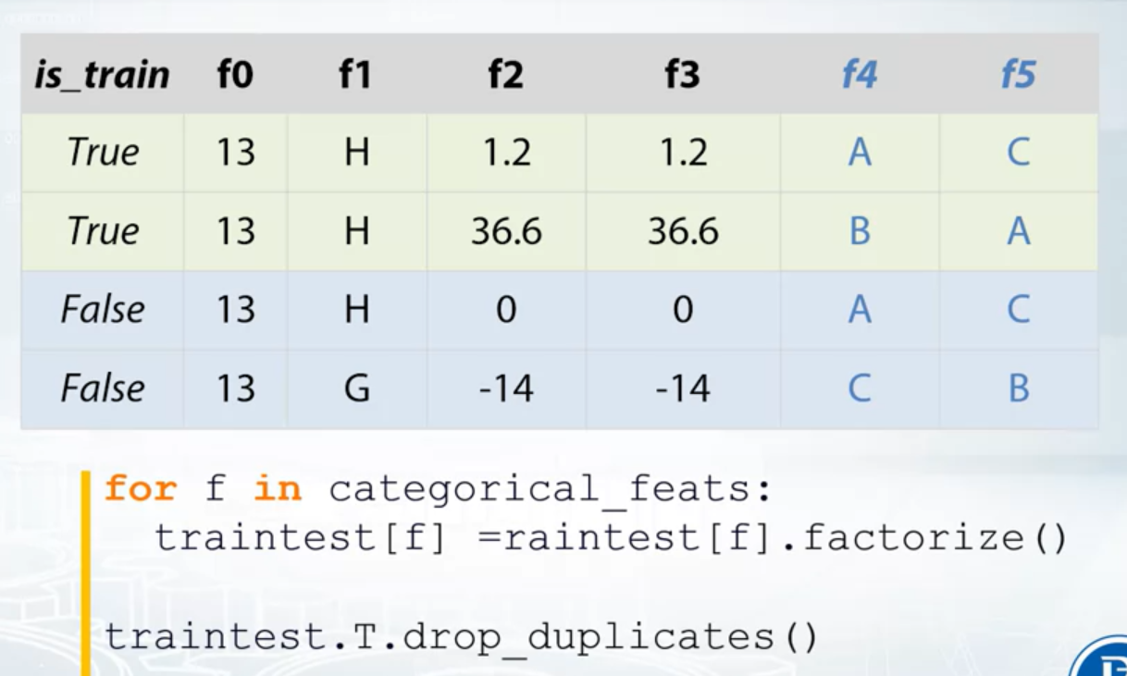
Task: Click the f3 column header
Action: coord(682,75)
